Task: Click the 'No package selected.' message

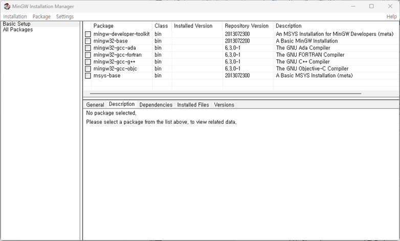Action: pos(111,113)
